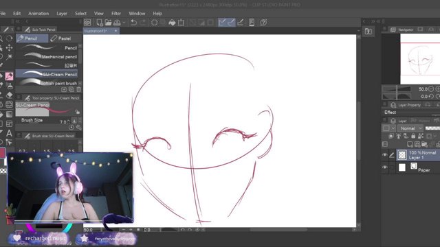Select the SU-Cream Pencil brush
Image resolution: width=440 pixels, height=247 pixels.
pos(47,74)
